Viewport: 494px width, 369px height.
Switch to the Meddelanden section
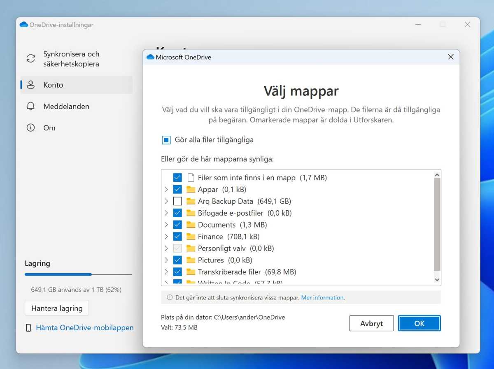(66, 106)
